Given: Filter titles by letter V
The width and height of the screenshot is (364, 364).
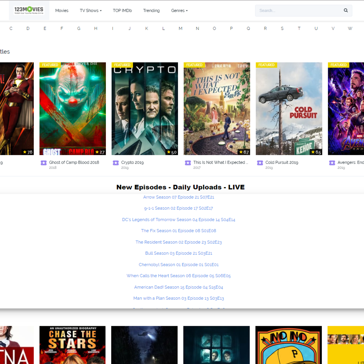Looking at the screenshot, I should [333, 29].
